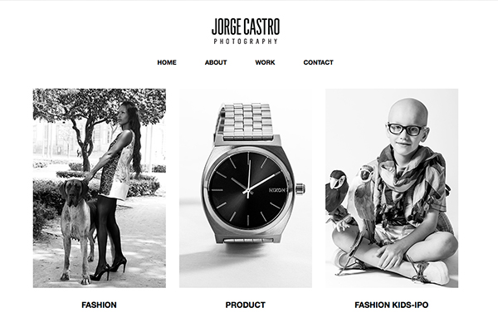Image resolution: width=498 pixels, height=332 pixels.
Task: Click the FASHION caption link
Action: click(x=99, y=305)
